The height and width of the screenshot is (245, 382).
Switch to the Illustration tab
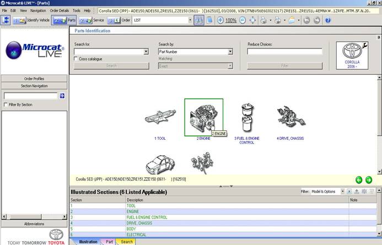coord(88,242)
